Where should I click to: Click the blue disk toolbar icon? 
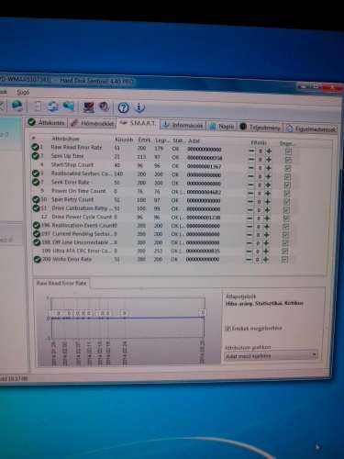69,106
